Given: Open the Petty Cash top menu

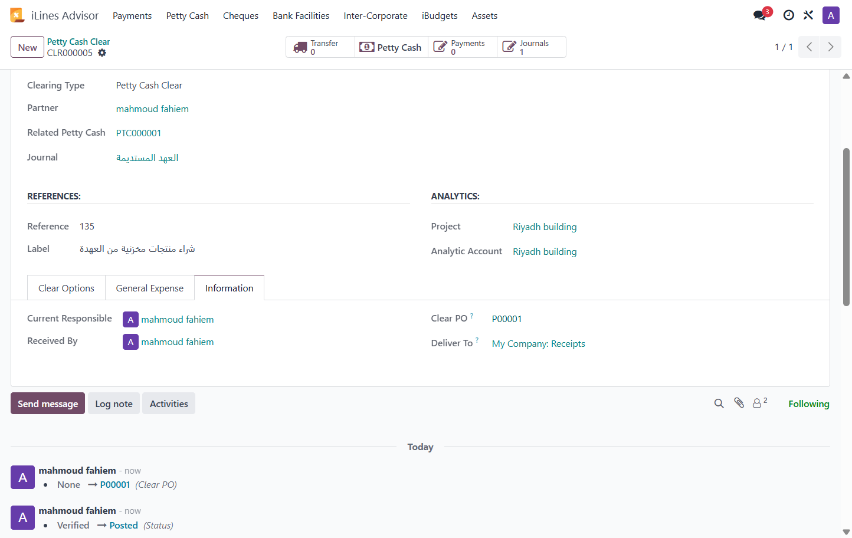Looking at the screenshot, I should 188,16.
